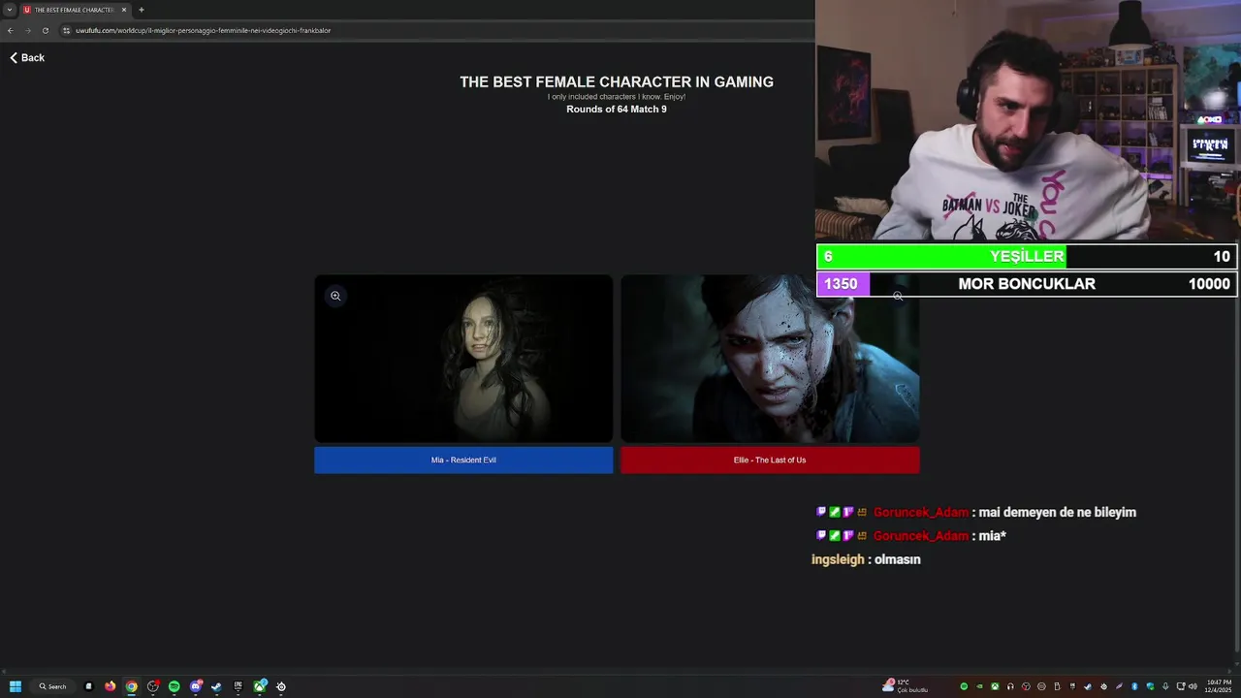1241x698 pixels.
Task: Click the magnifier zoom icon on Mia's image
Action: coord(335,296)
